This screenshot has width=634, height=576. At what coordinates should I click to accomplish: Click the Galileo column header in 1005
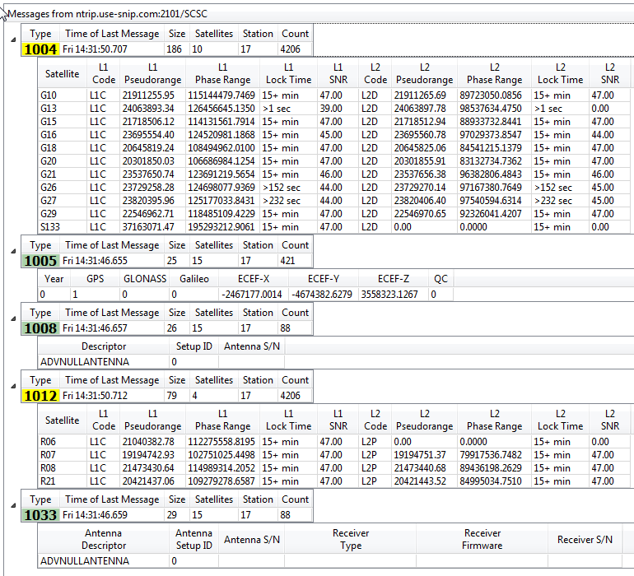[194, 279]
